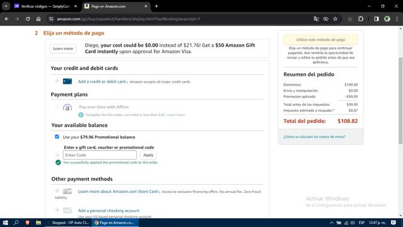403x227 pixels.
Task: Open the notification center icon
Action: [393, 223]
